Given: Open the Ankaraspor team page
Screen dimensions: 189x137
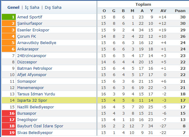Looking at the screenshot, I should 28,49.
